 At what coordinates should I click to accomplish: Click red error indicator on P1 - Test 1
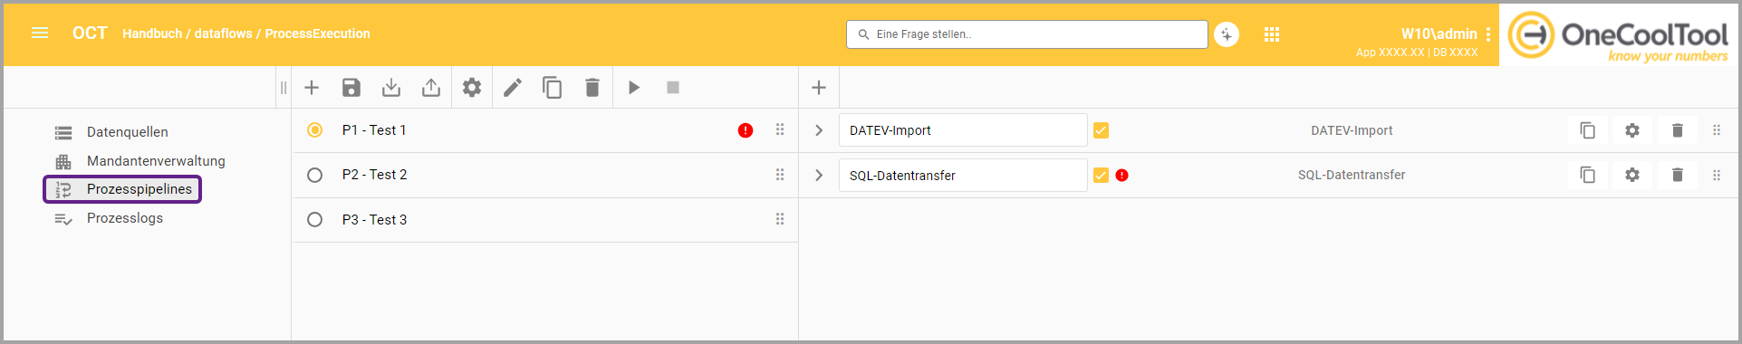746,130
